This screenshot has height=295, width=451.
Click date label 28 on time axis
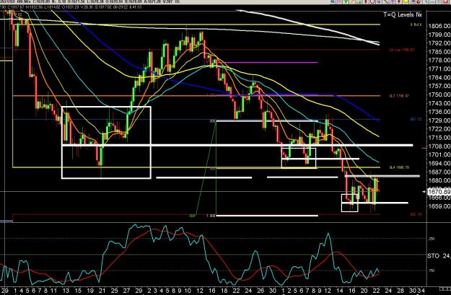pos(400,291)
